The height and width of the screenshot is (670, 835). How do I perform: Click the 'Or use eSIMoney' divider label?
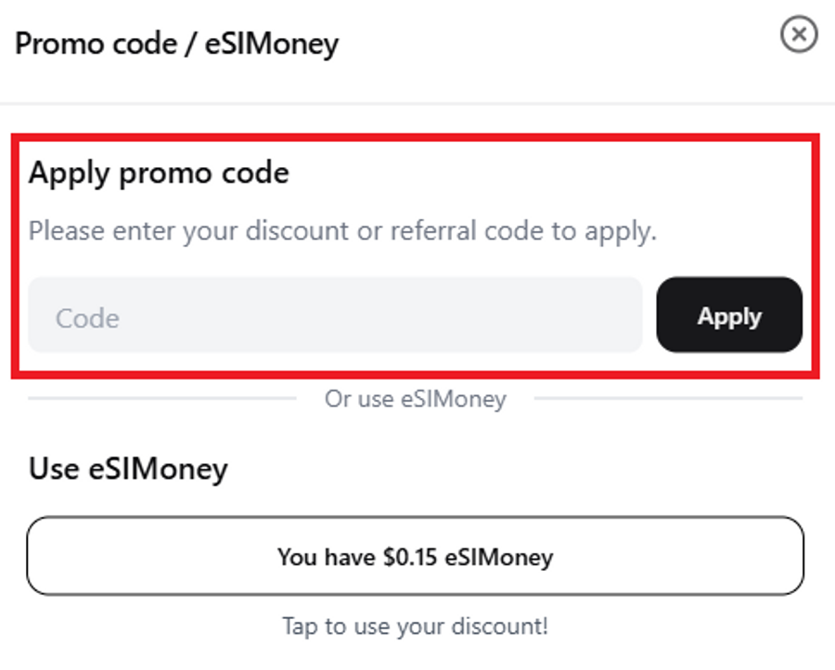tap(415, 399)
